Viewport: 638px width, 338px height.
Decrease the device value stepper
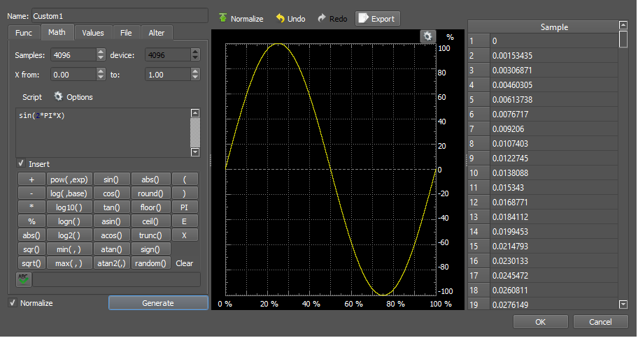[195, 58]
